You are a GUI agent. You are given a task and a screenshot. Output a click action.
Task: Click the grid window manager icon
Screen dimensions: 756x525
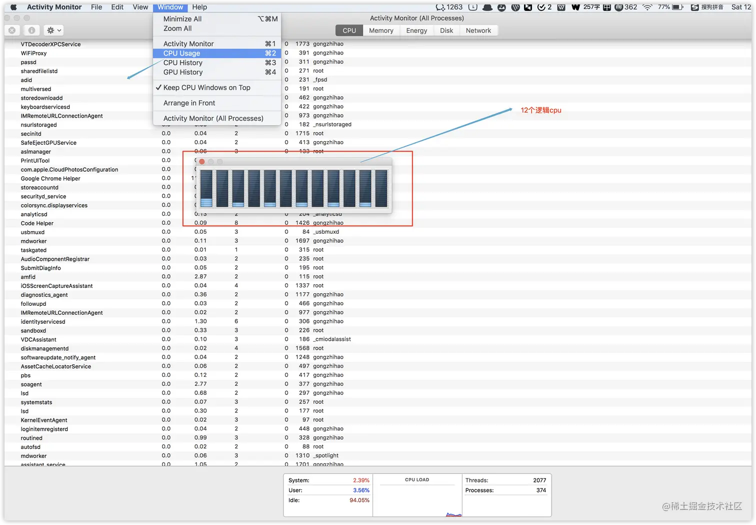[x=606, y=7]
